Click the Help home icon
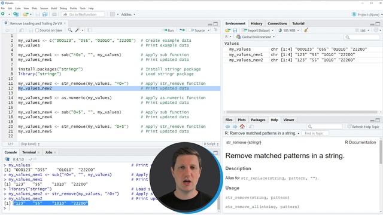The width and height of the screenshot is (383, 215). [x=242, y=127]
